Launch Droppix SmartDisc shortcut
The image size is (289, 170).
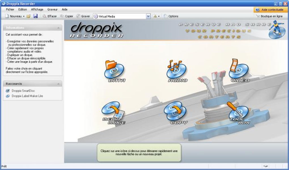tap(23, 91)
